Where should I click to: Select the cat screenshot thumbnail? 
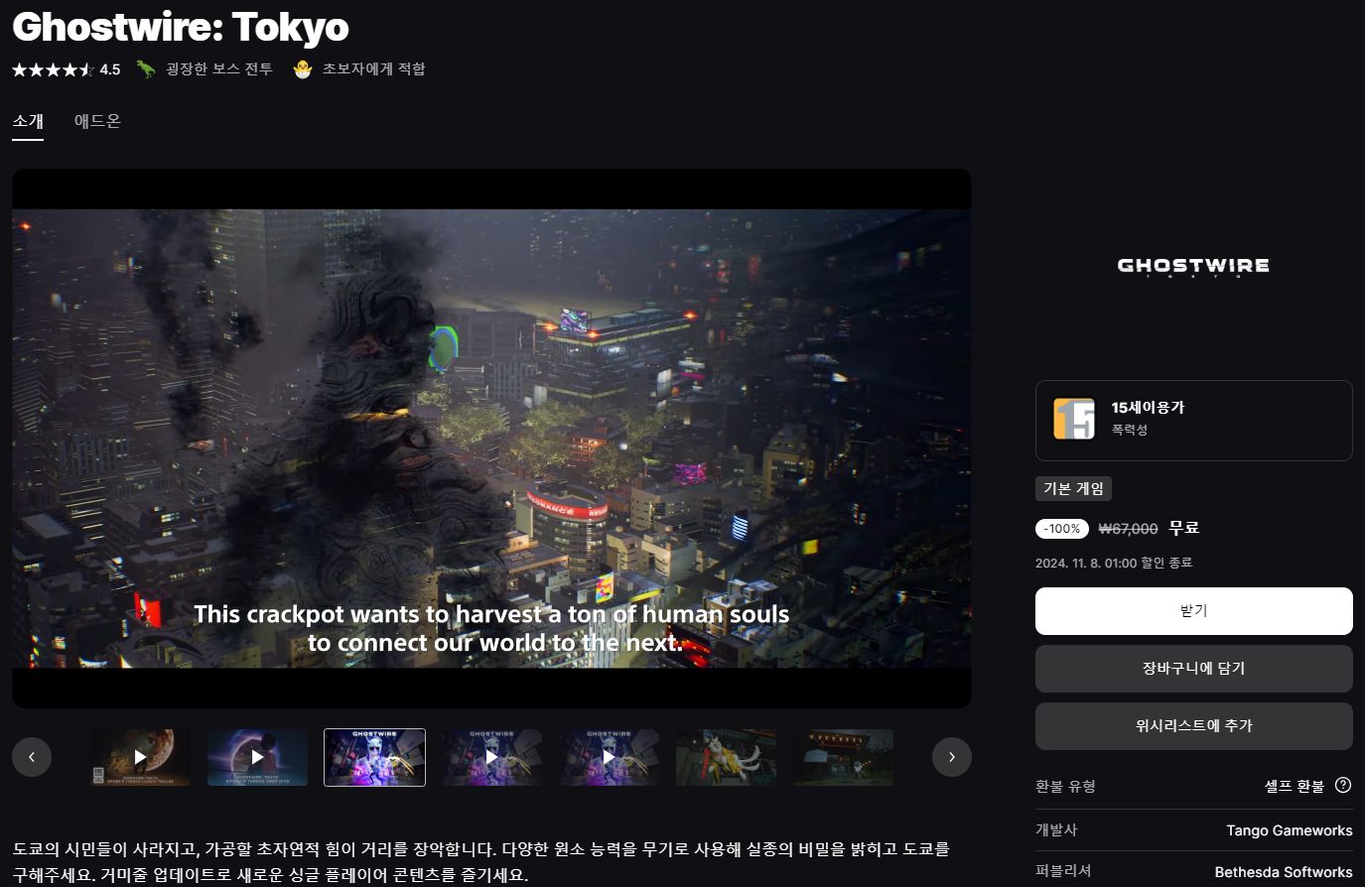tap(726, 757)
